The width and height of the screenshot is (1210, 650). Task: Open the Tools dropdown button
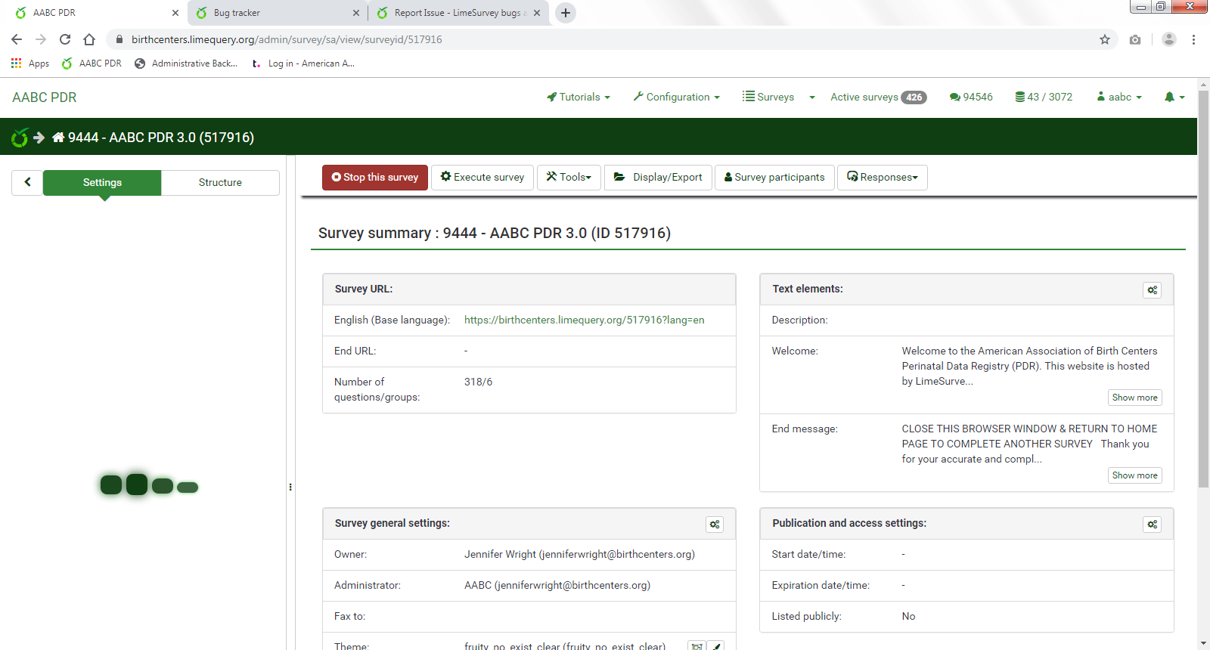(569, 177)
